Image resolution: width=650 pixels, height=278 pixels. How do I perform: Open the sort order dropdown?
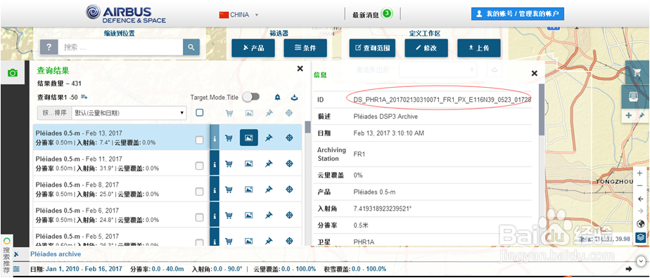click(x=129, y=112)
